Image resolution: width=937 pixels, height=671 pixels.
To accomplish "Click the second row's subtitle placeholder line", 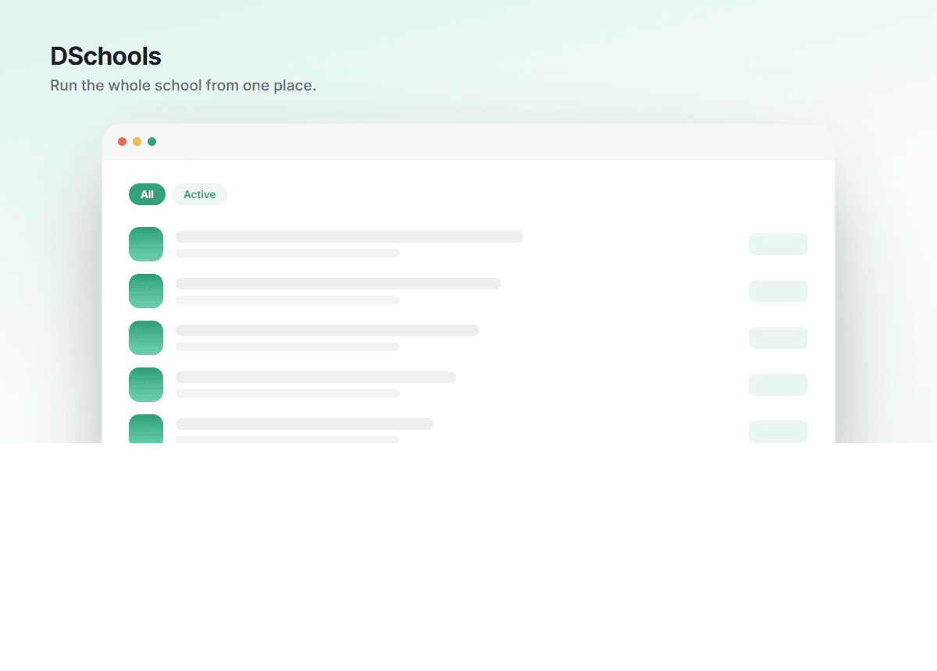I will pos(287,300).
